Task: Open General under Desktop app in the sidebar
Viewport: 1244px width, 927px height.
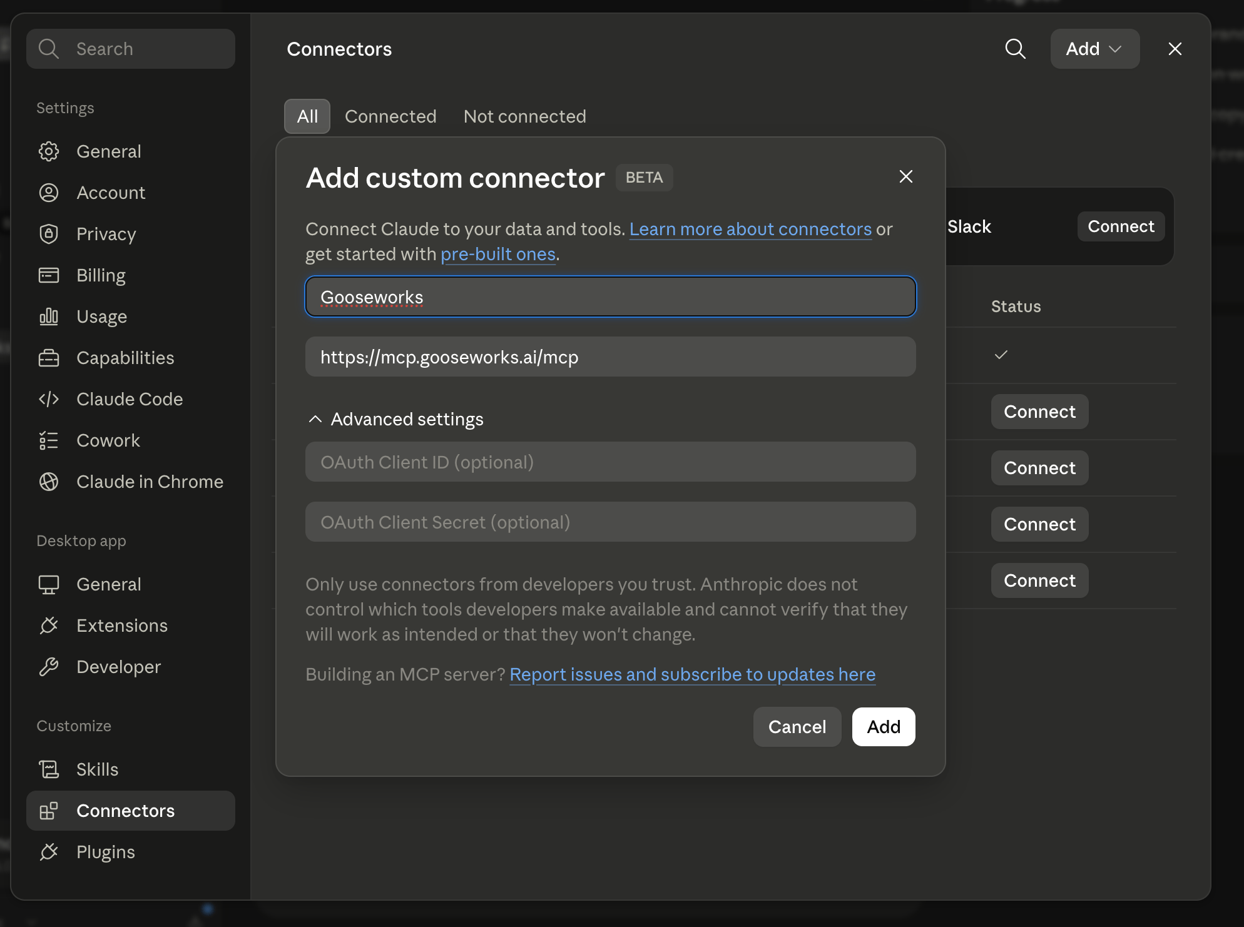Action: [x=130, y=584]
